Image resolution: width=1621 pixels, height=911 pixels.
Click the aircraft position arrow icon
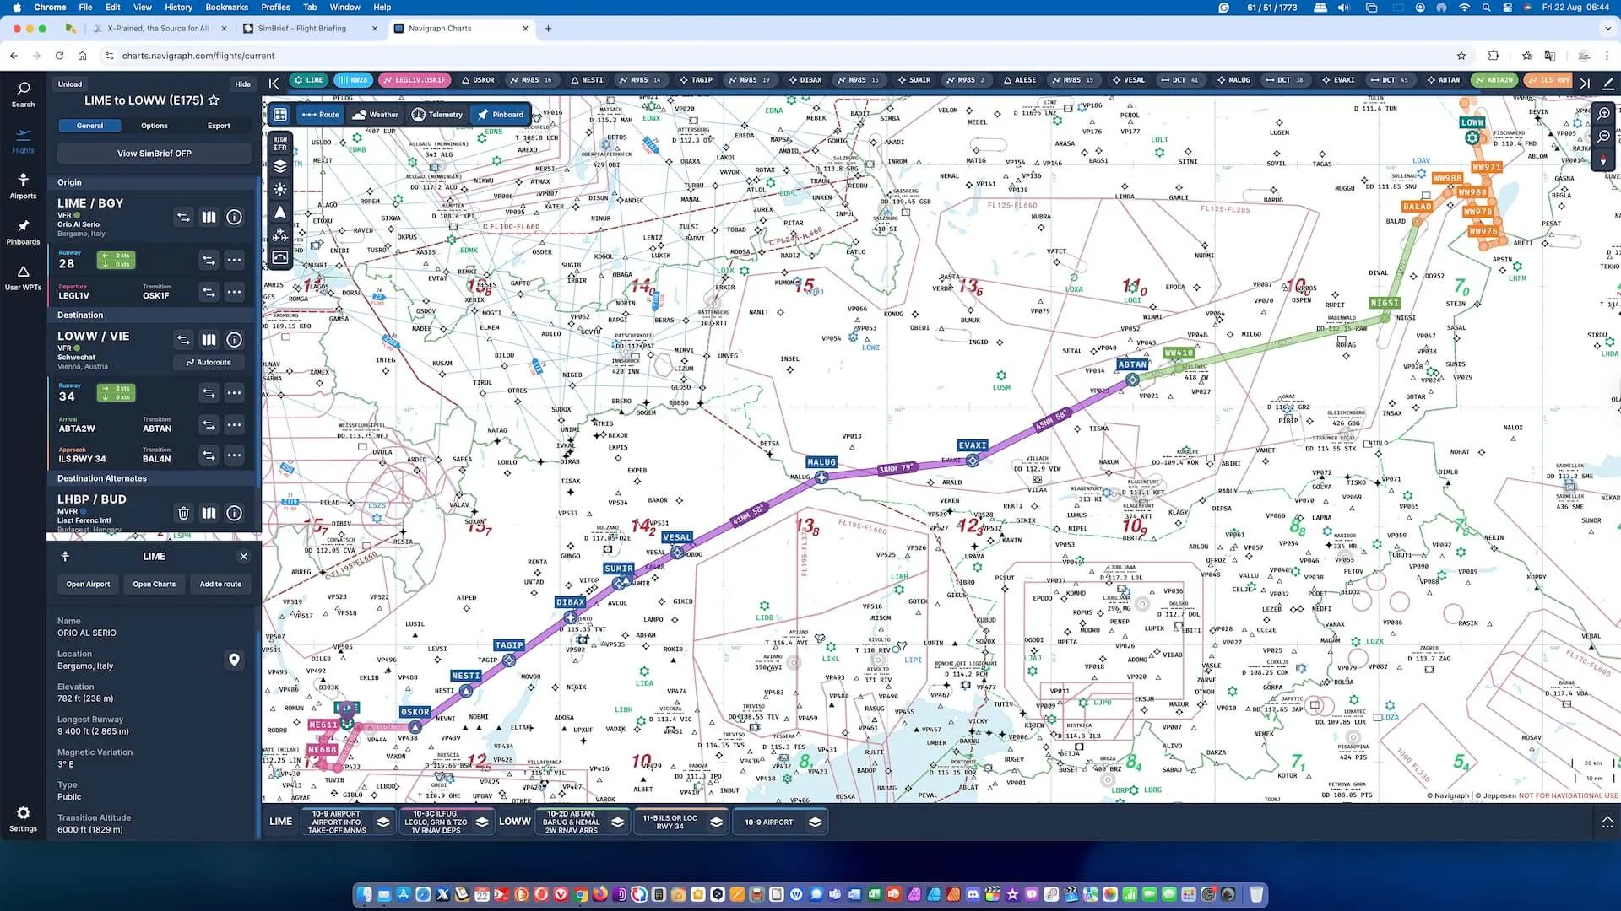click(280, 213)
